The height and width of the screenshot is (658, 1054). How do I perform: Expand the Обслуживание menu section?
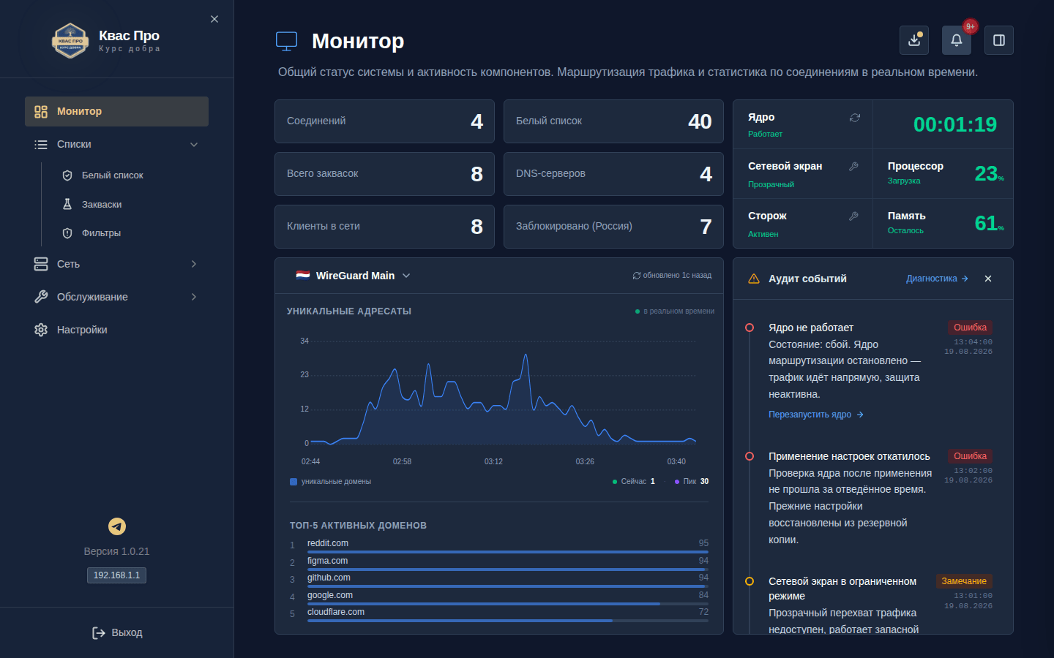117,297
